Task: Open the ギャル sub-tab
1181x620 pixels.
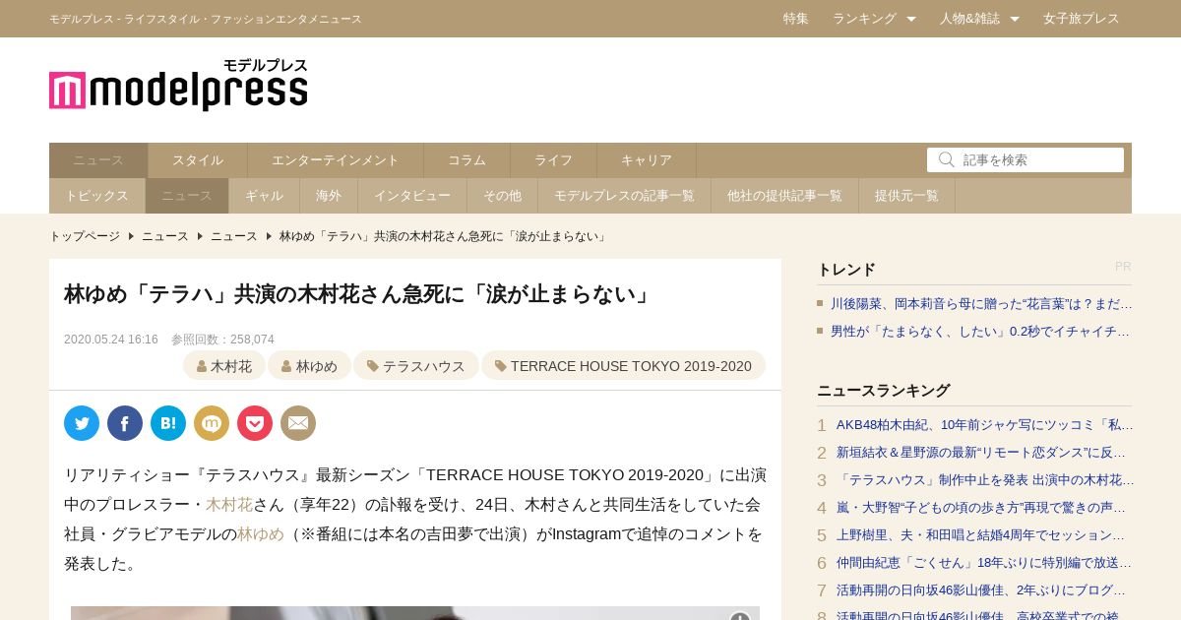Action: click(x=264, y=196)
